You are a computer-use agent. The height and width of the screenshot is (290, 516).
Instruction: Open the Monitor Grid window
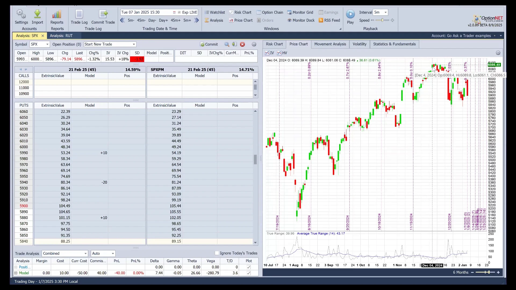[300, 12]
